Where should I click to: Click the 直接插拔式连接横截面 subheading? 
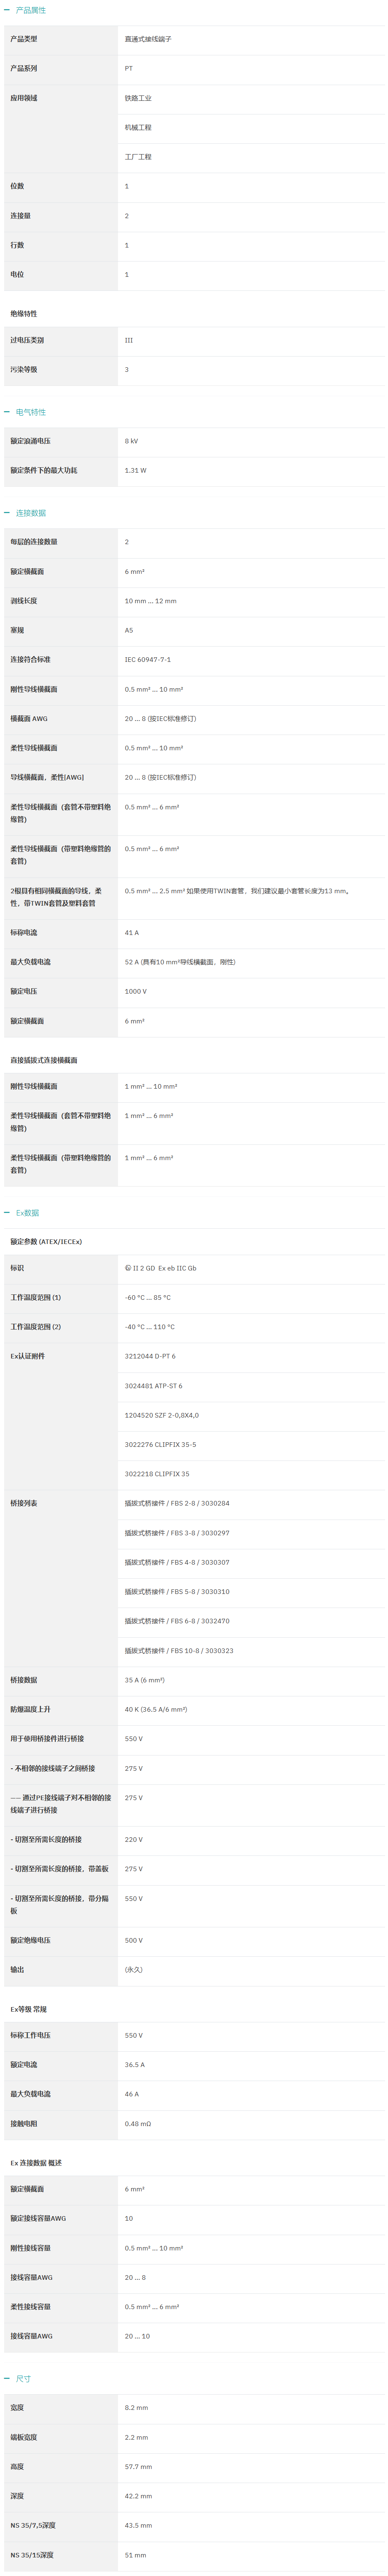coord(44,1060)
